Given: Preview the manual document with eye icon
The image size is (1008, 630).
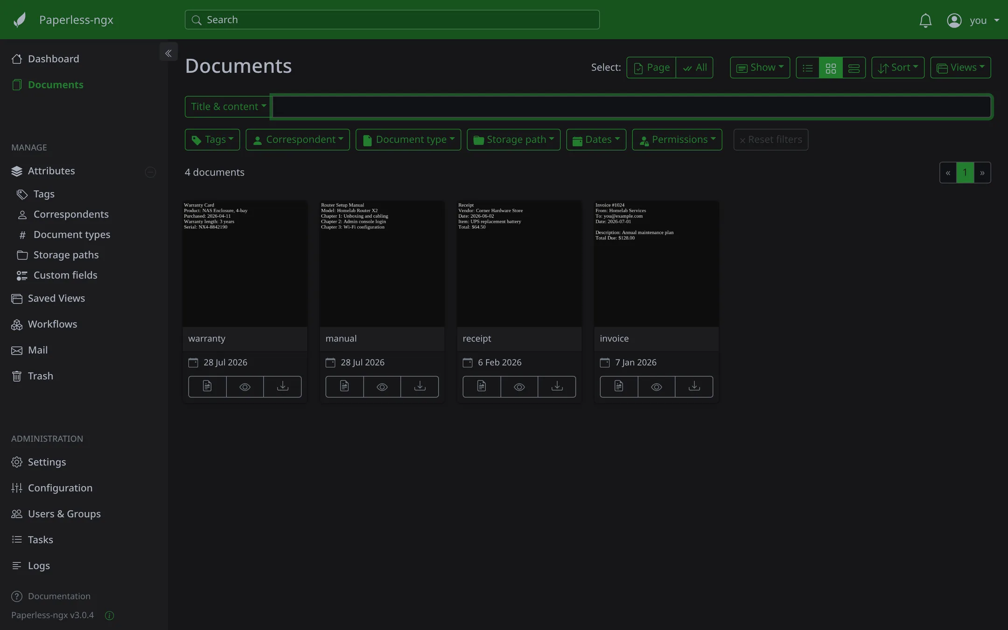Looking at the screenshot, I should click(382, 386).
